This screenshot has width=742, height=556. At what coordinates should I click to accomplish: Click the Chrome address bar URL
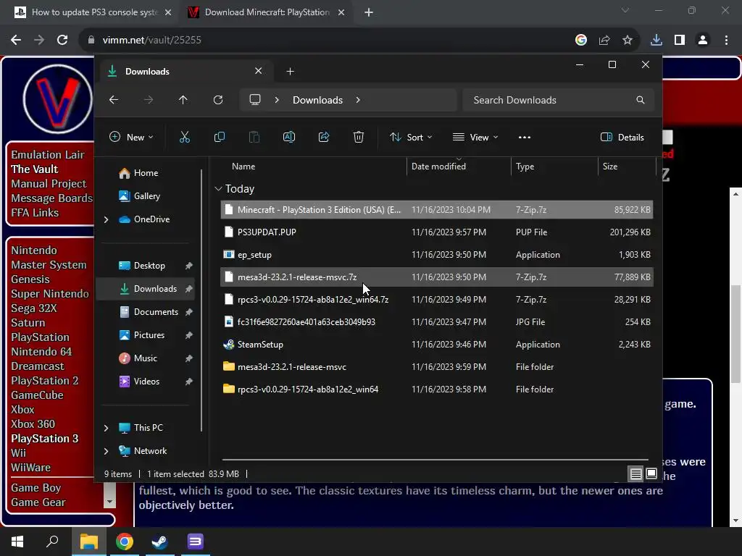pyautogui.click(x=152, y=40)
